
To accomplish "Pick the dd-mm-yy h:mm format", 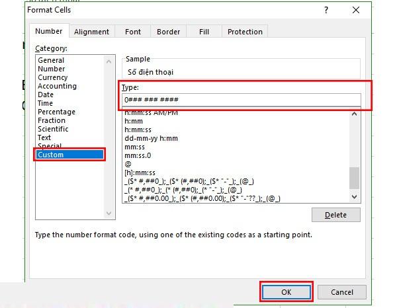I will [x=151, y=138].
